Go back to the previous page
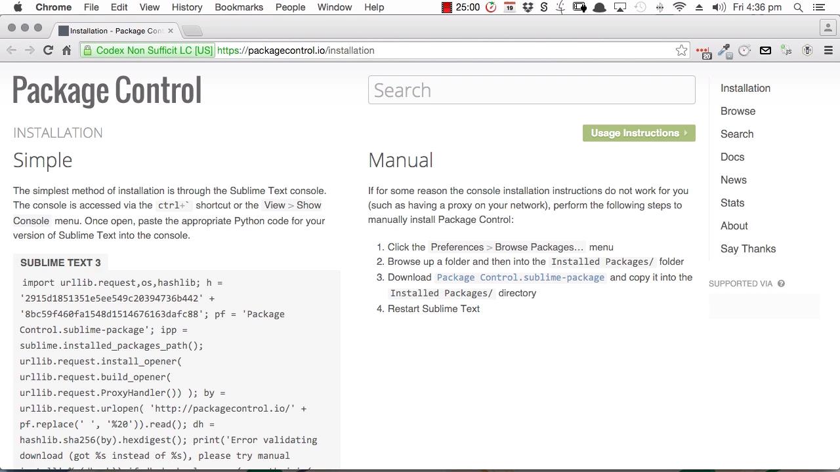 (11, 50)
